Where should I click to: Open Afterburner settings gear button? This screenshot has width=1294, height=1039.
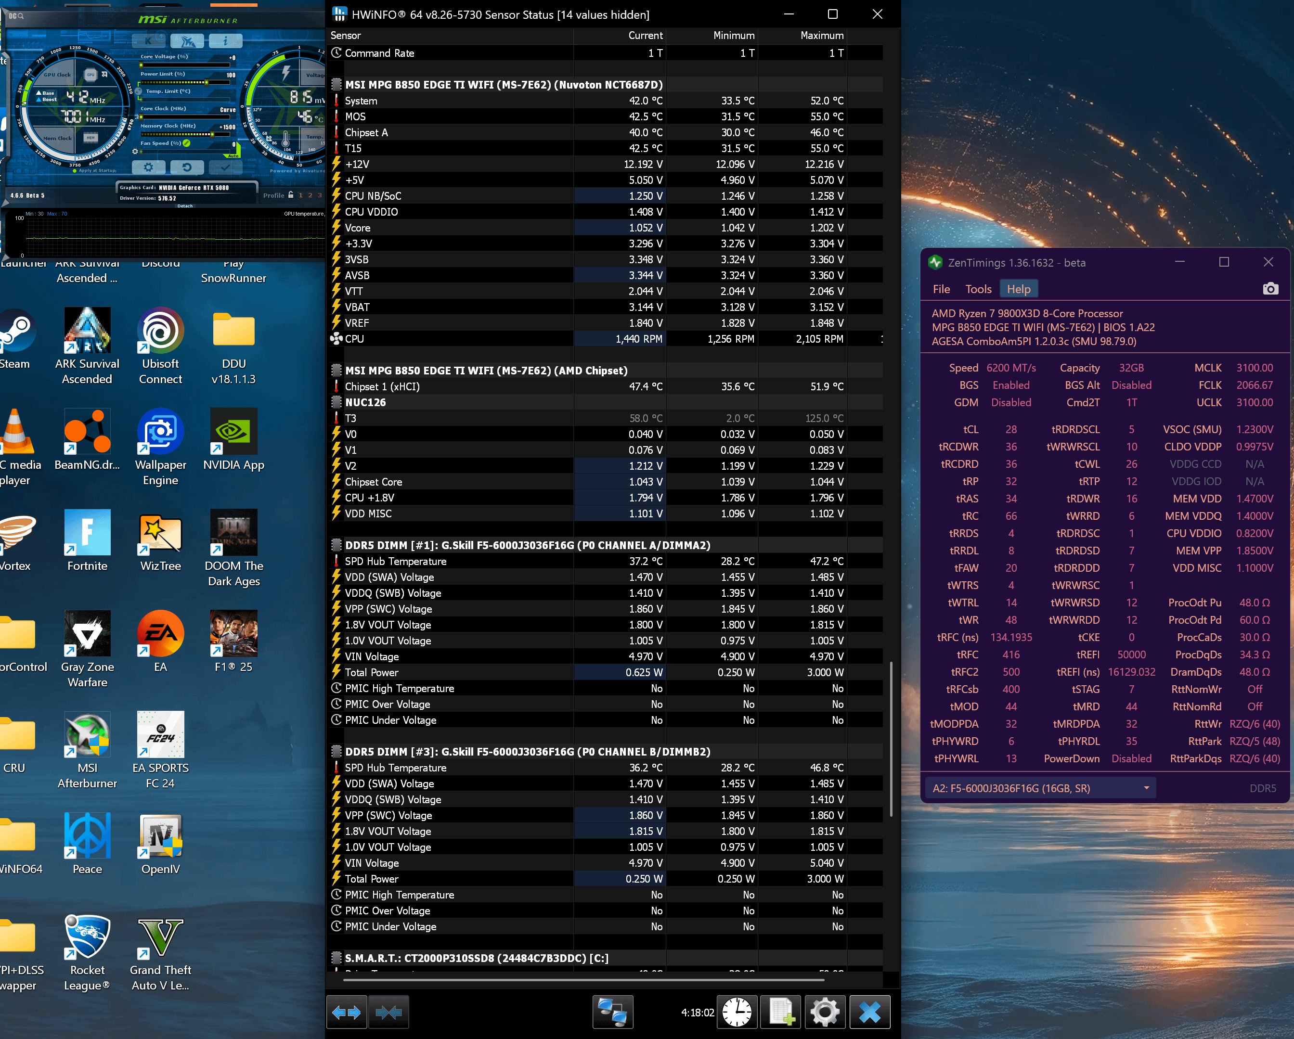click(148, 167)
